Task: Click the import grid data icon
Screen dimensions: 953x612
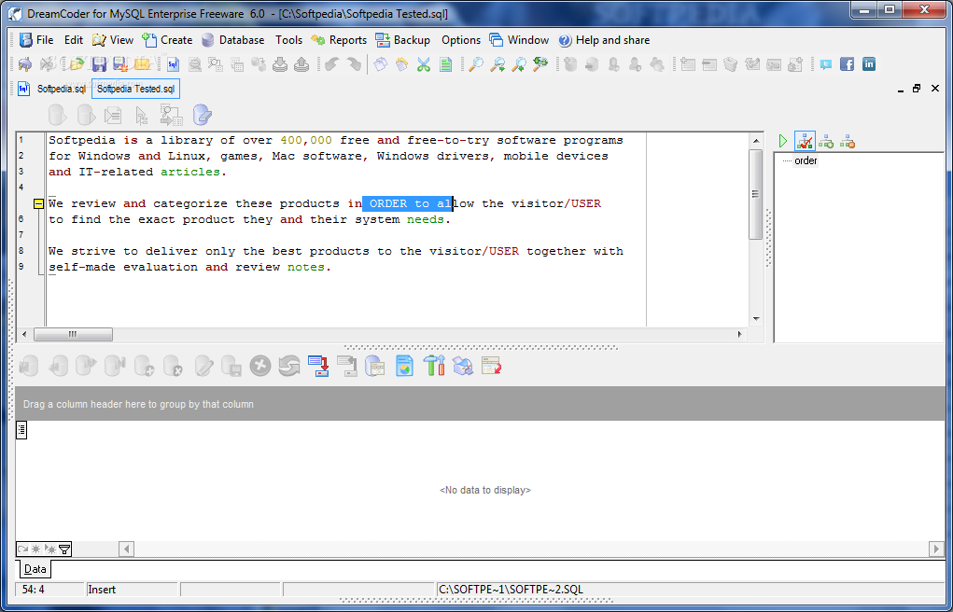Action: tap(347, 367)
